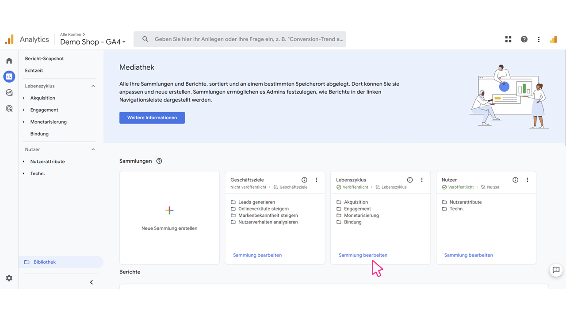Collapse the Lebenszyklus section
Image resolution: width=566 pixels, height=318 pixels.
tap(93, 86)
